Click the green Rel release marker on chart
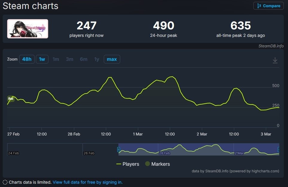Image resolution: width=288 pixels, height=187 pixels. (11, 99)
